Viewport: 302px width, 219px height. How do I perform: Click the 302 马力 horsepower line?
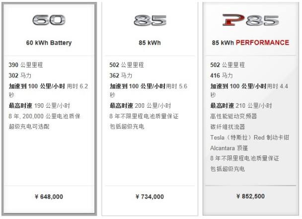[20, 75]
